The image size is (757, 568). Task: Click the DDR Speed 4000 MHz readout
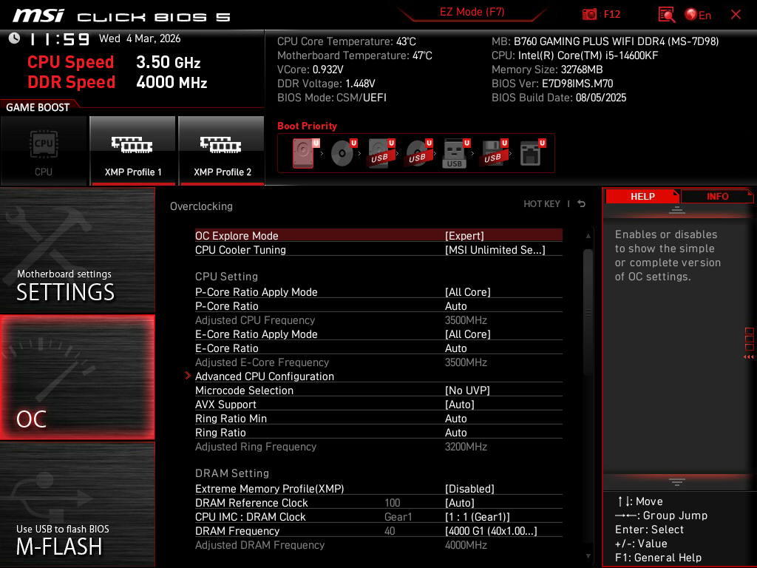pyautogui.click(x=118, y=82)
